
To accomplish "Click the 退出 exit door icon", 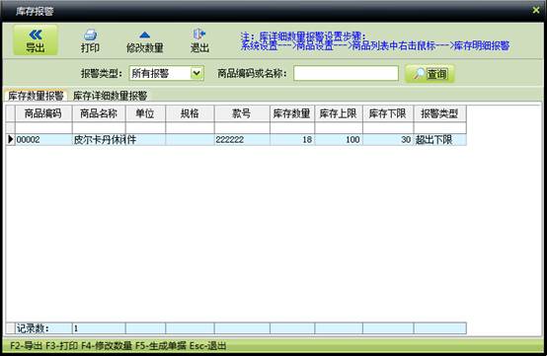I will point(199,35).
